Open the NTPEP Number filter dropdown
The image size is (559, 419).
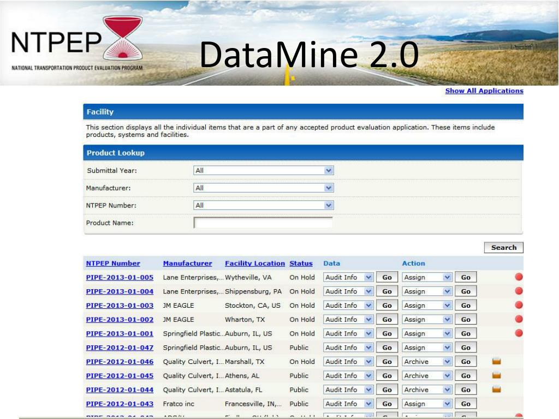coord(264,205)
